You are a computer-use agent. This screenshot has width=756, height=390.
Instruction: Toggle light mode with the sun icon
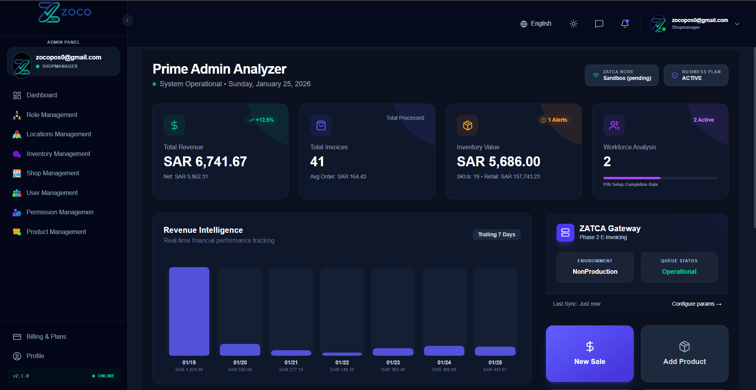(574, 24)
